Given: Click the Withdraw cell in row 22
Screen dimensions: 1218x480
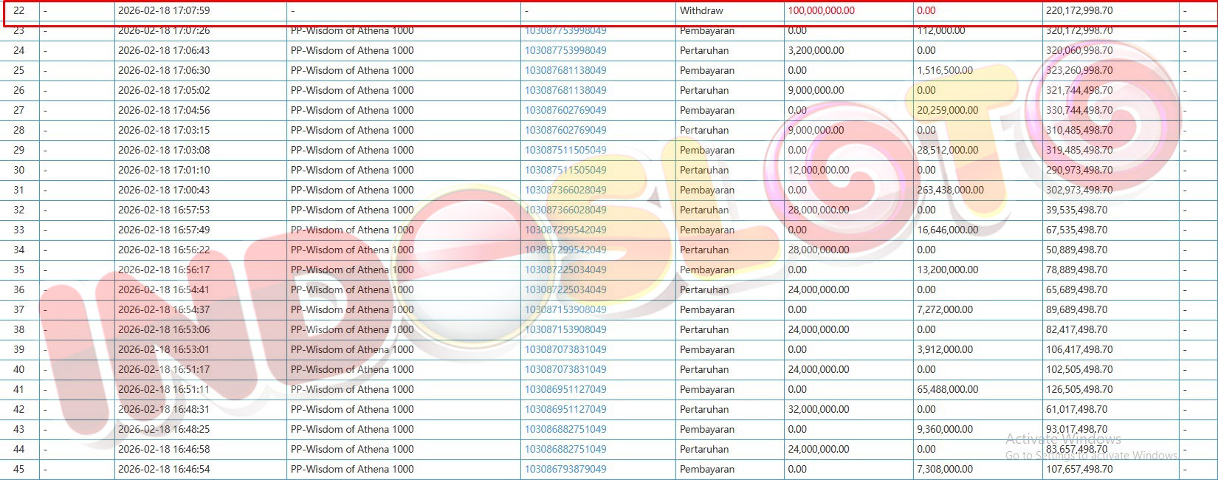Looking at the screenshot, I should coord(701,10).
